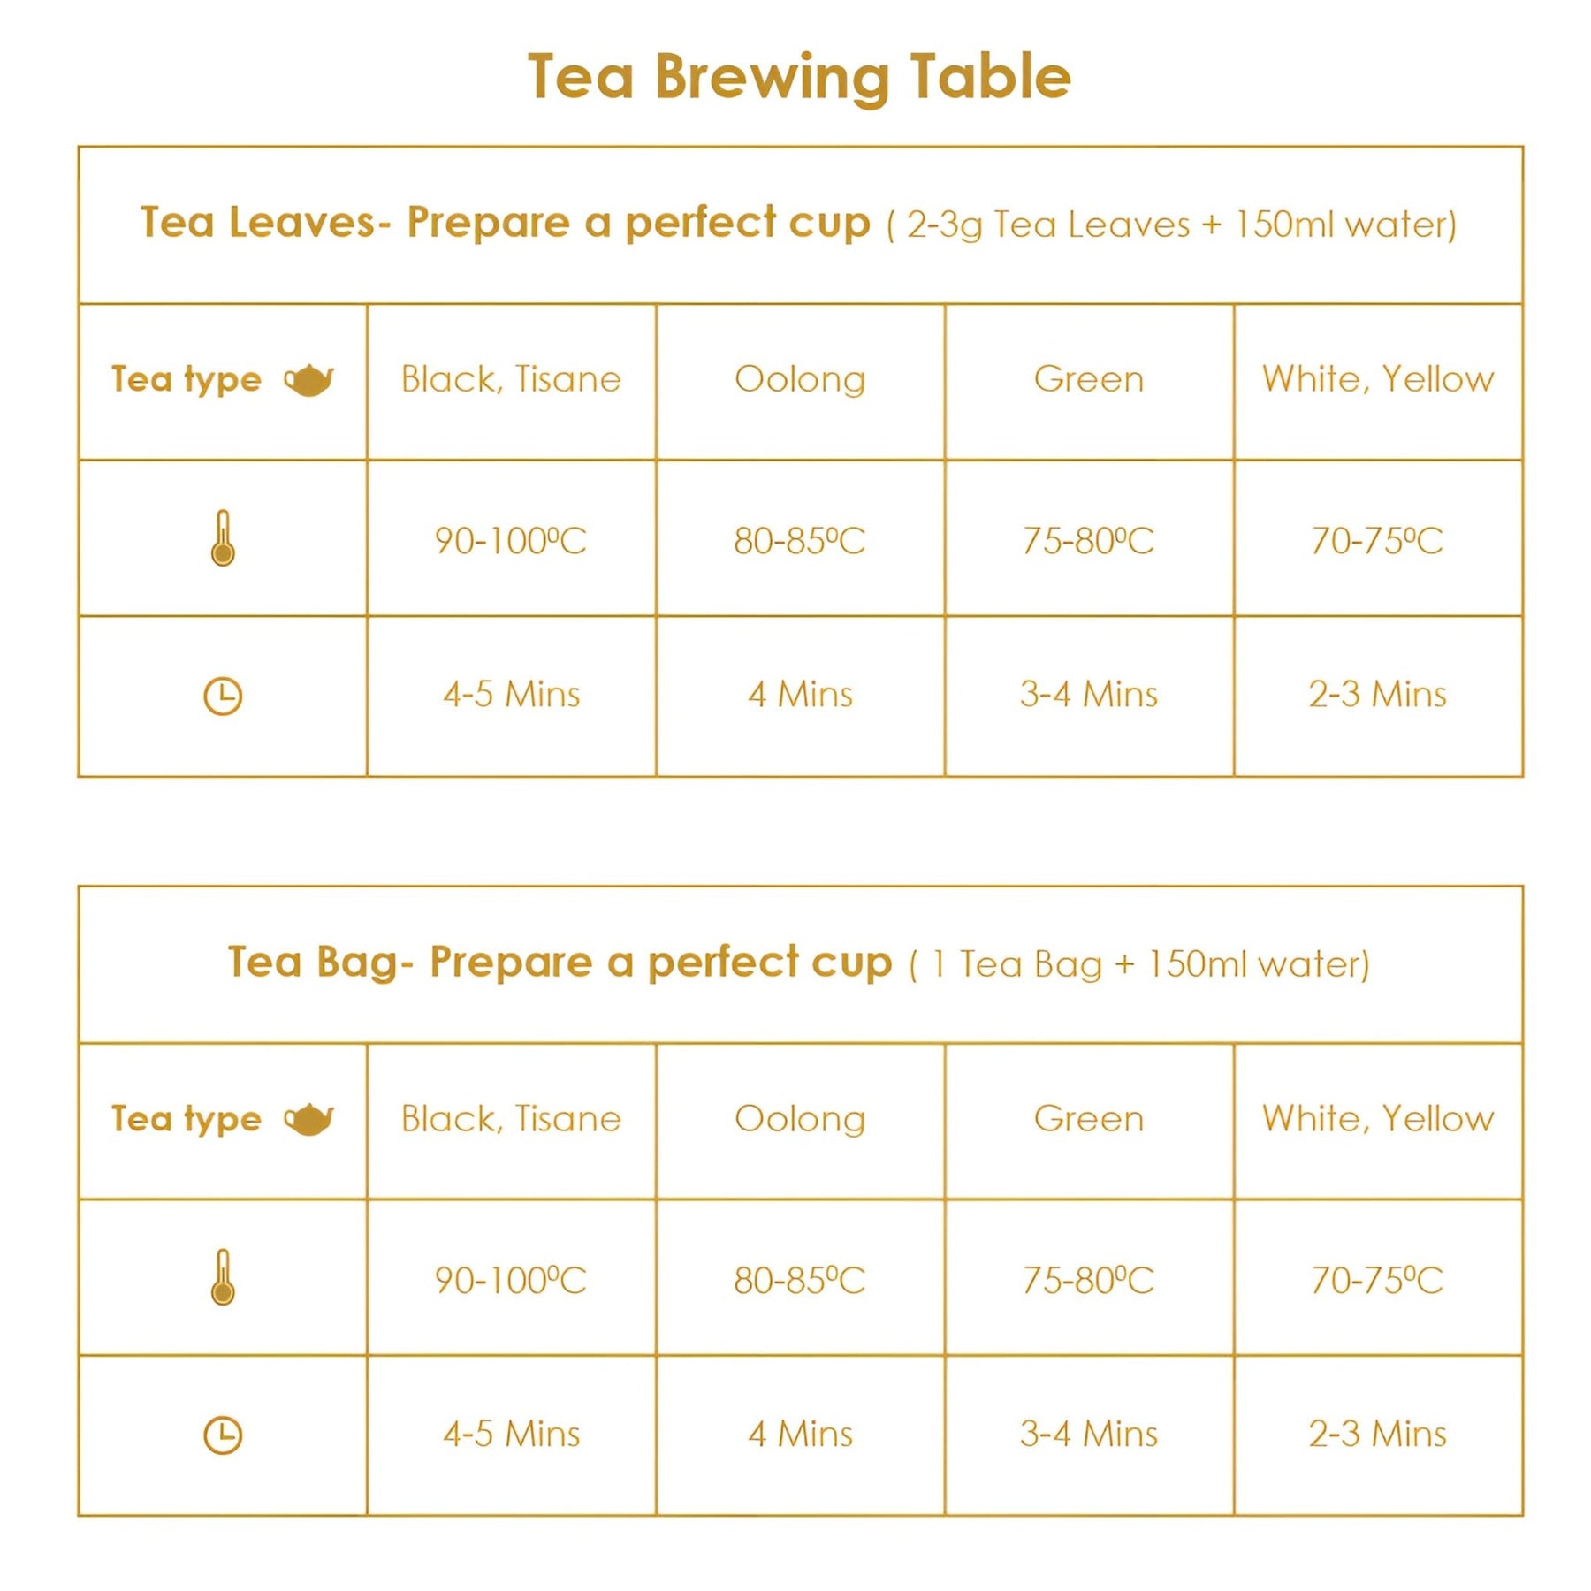1591x1591 pixels.
Task: Click the "Tea Brewing Table" title
Action: pos(799,78)
